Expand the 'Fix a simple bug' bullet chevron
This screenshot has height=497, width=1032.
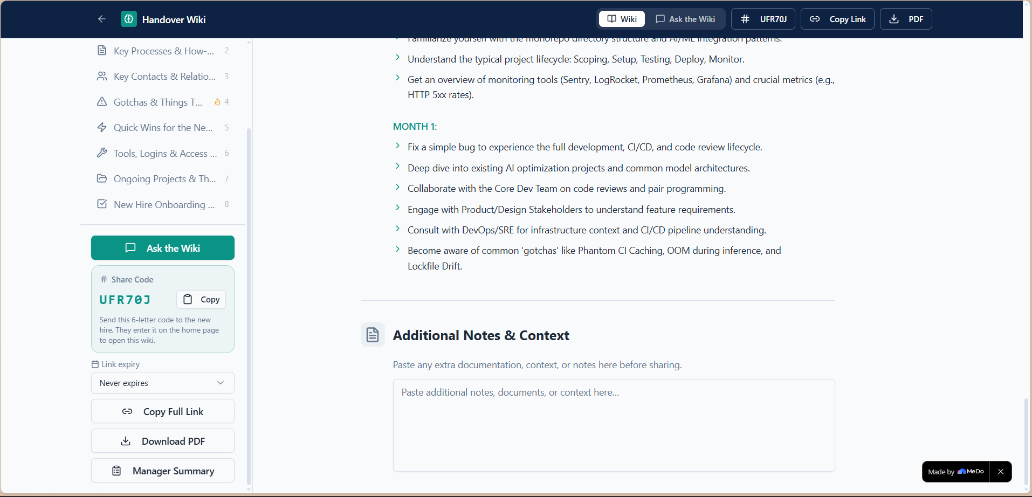coord(397,146)
